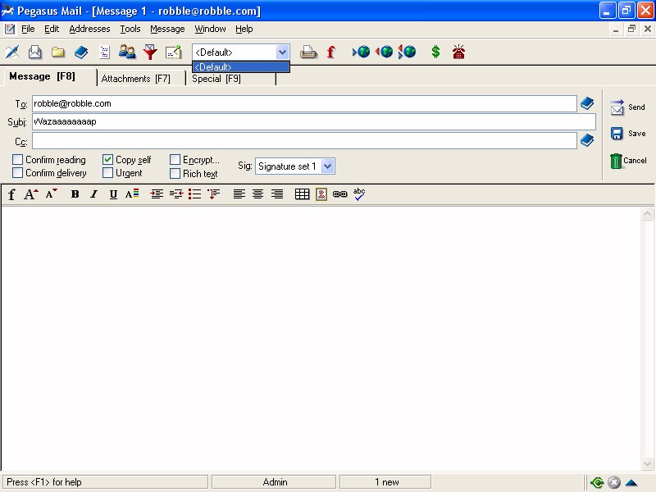The height and width of the screenshot is (492, 656).
Task: Increase font size with large A icon
Action: click(30, 194)
